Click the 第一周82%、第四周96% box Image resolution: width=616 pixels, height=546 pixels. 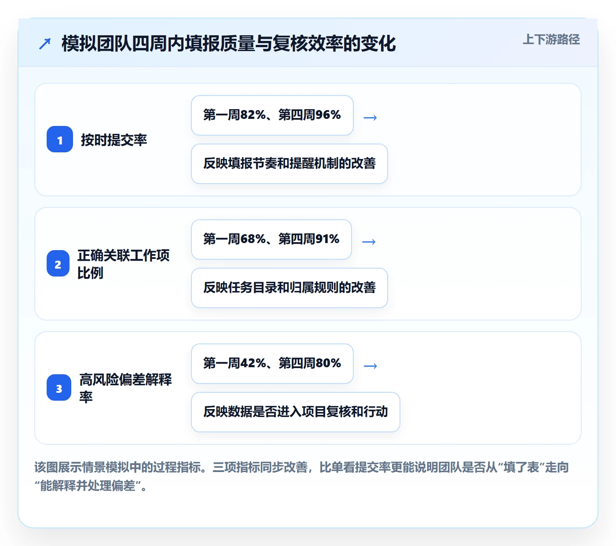pyautogui.click(x=272, y=115)
